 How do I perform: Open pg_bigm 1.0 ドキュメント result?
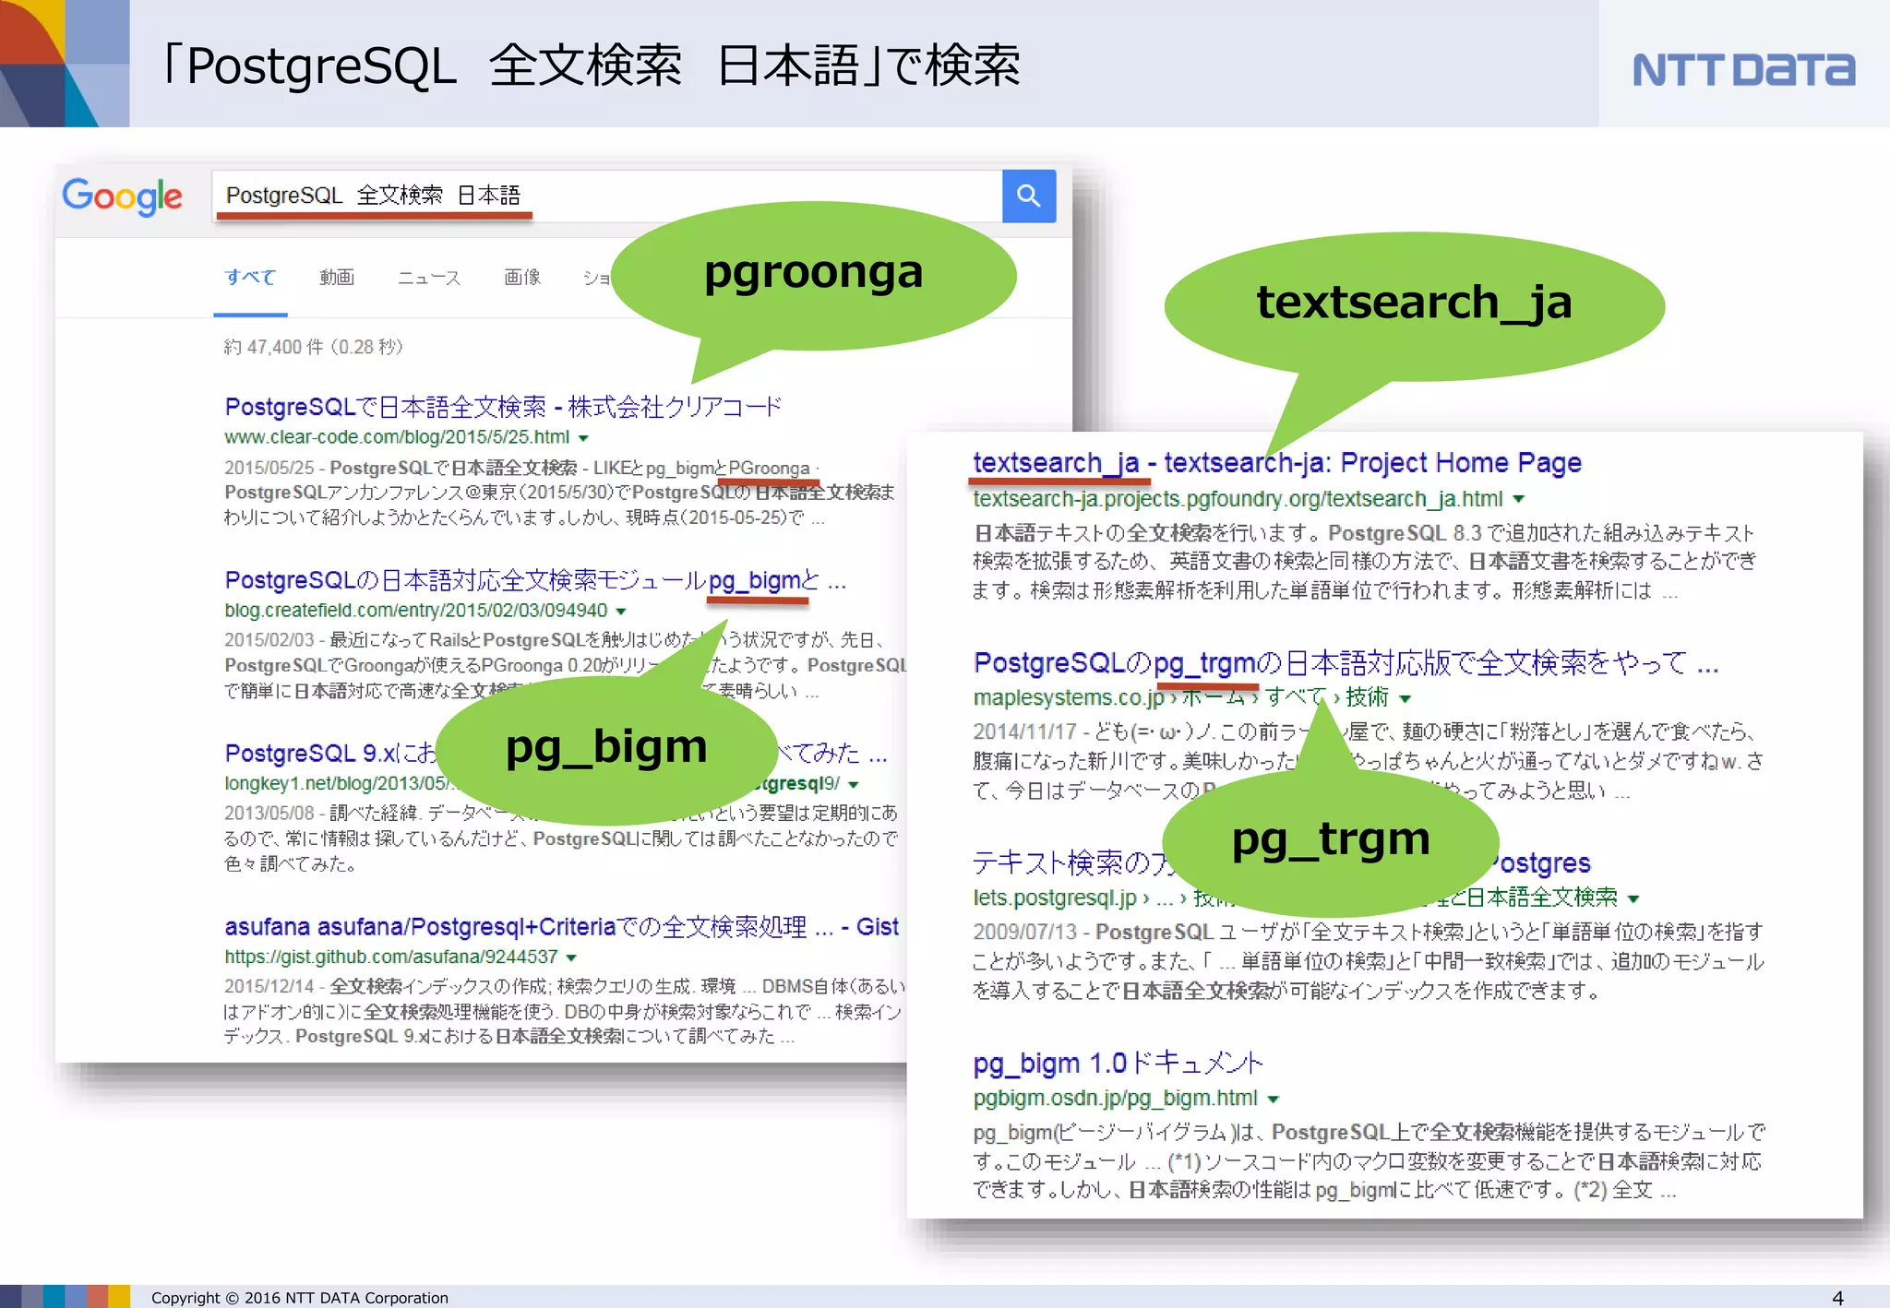pyautogui.click(x=1118, y=1064)
